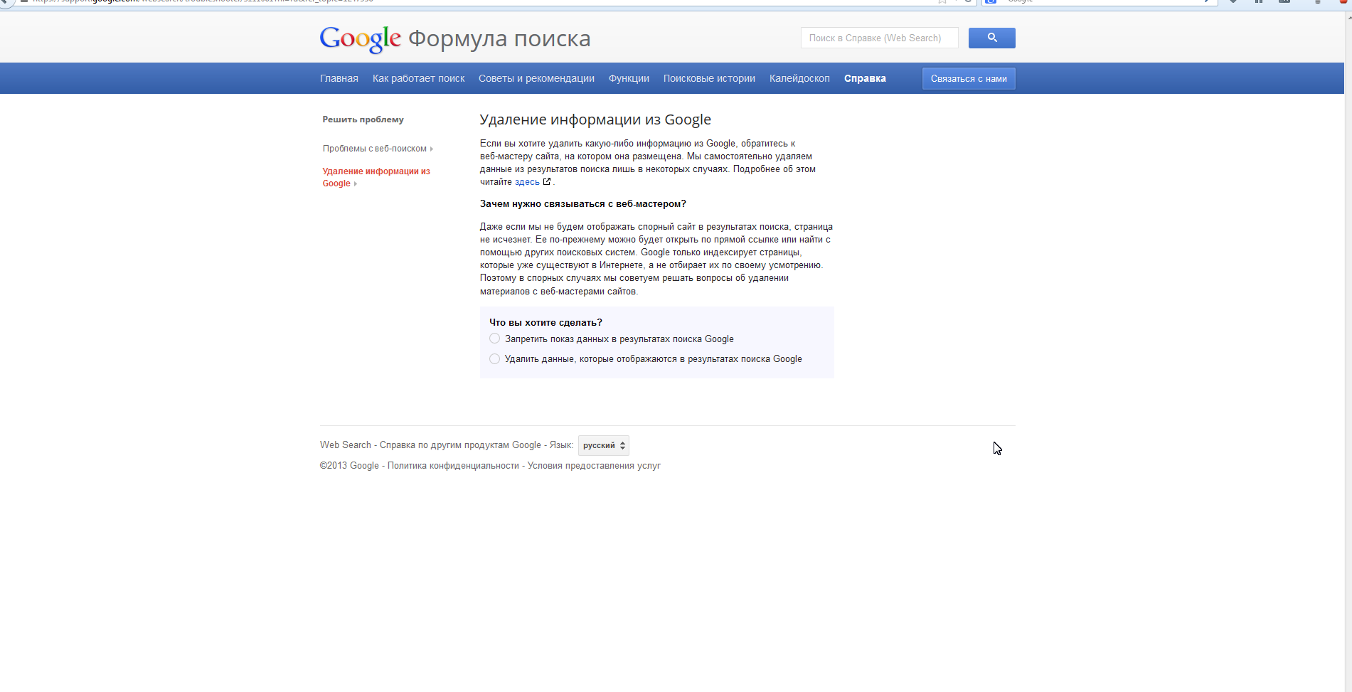This screenshot has width=1352, height=692.
Task: Open the «Web Search» footer link
Action: click(346, 445)
